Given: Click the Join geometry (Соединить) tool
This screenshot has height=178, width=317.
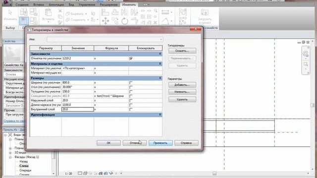Looking at the screenshot, I should 76,20.
